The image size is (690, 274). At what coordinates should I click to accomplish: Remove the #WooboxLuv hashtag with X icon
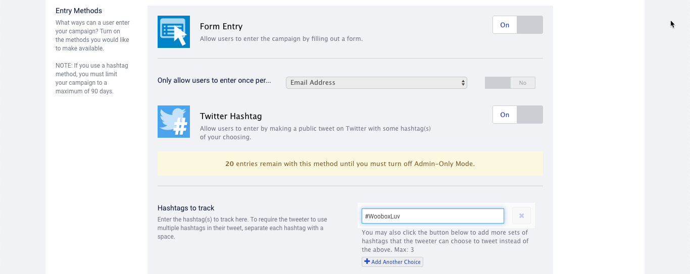pyautogui.click(x=521, y=216)
